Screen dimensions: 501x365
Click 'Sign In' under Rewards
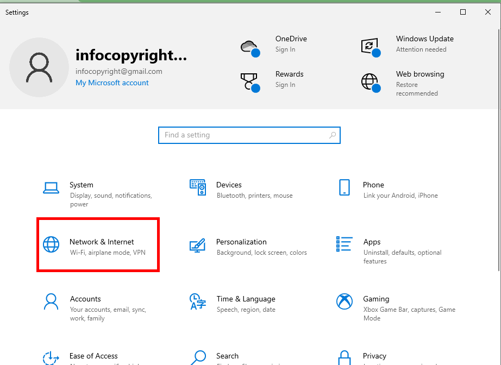click(x=285, y=85)
